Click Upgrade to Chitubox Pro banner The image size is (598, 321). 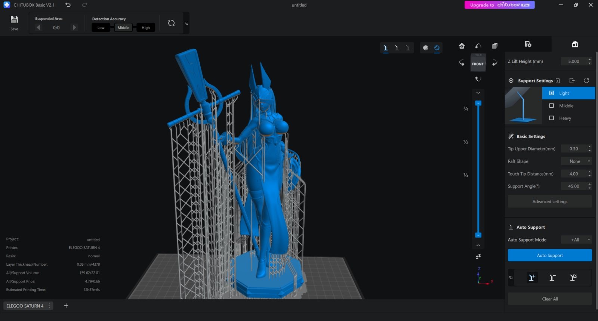[x=500, y=5]
